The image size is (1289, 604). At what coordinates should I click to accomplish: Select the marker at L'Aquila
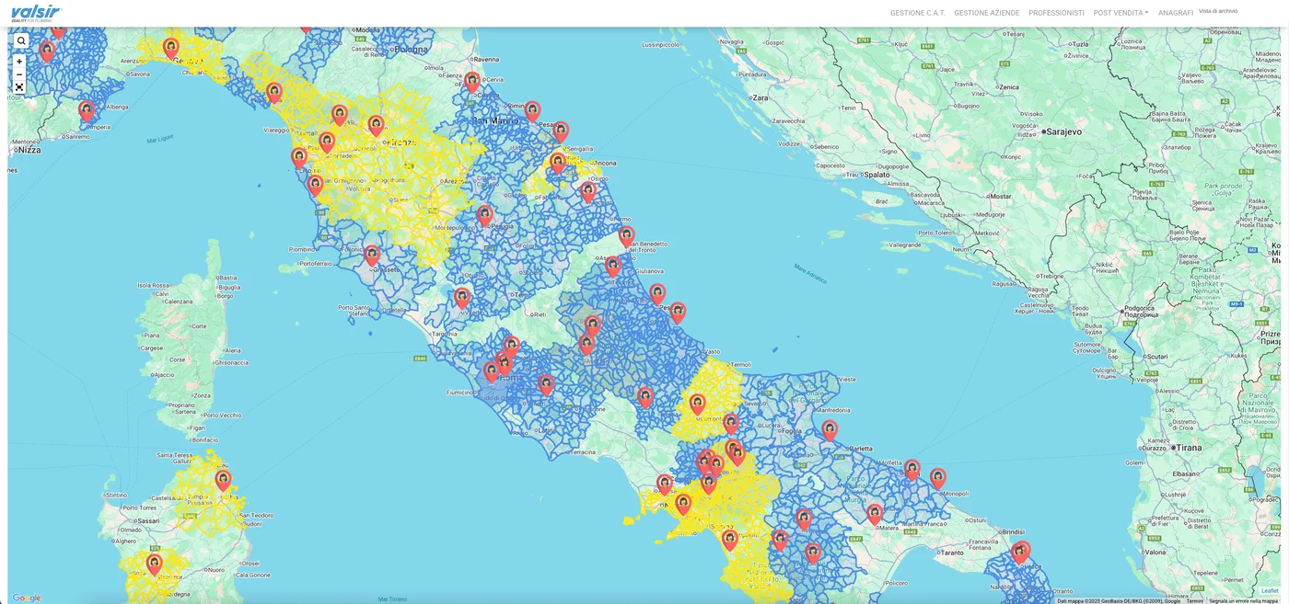[593, 326]
